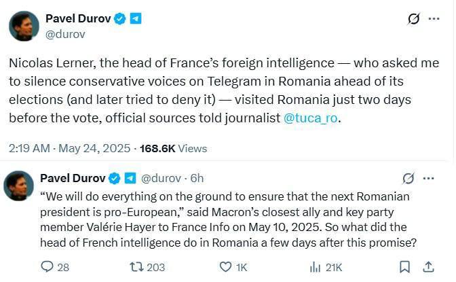Click the Telegram affiliation badge in main tweet
Screen dimensions: 456x282
coord(136,18)
